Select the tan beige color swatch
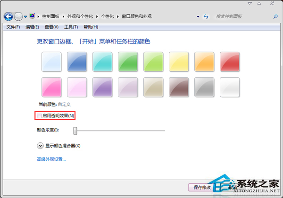This screenshot has width=283, height=198. [x=153, y=87]
